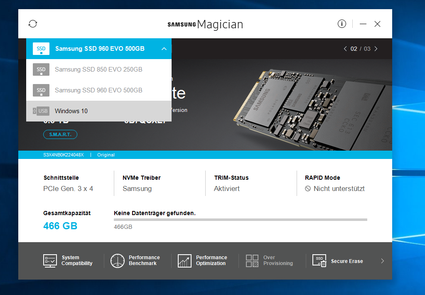Click the up chevron in the drive selector
The image size is (425, 295).
point(164,49)
